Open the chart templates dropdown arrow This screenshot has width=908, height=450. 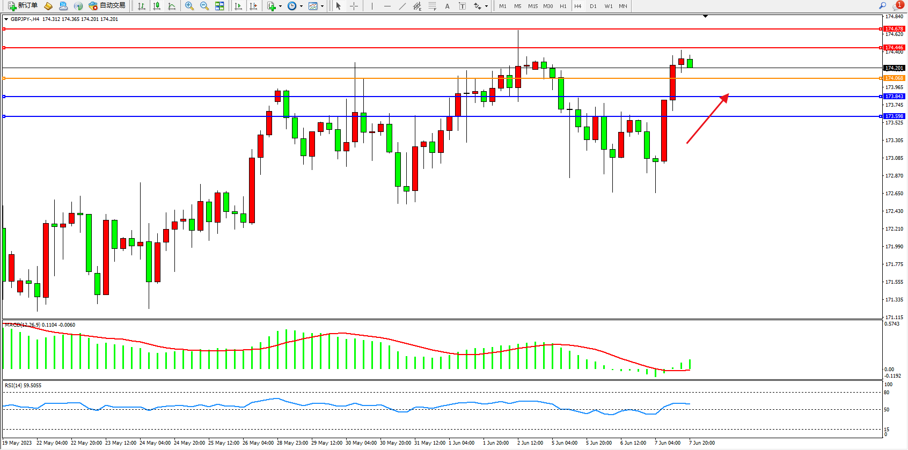tap(322, 6)
